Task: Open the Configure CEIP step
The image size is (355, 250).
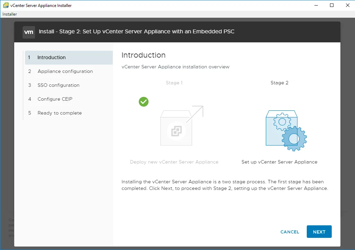Action: point(69,99)
